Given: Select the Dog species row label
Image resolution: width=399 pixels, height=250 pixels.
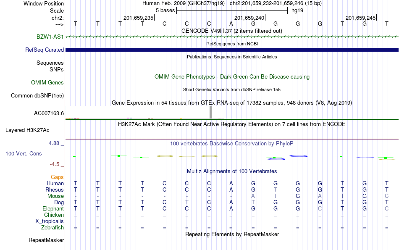Looking at the screenshot, I should pos(59,202).
